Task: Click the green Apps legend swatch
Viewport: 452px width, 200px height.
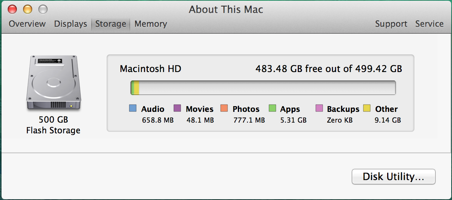Action: pos(272,108)
